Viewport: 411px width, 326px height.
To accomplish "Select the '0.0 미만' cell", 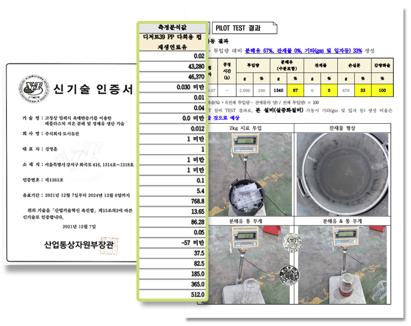I will (172, 119).
